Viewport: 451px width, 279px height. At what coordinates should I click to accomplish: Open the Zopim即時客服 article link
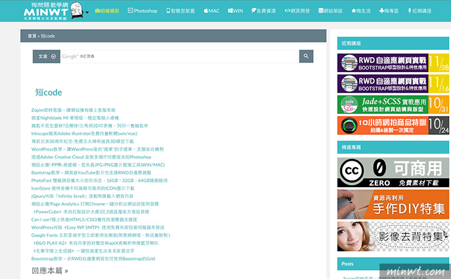tap(73, 110)
